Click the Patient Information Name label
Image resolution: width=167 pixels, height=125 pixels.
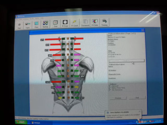tap(111, 67)
